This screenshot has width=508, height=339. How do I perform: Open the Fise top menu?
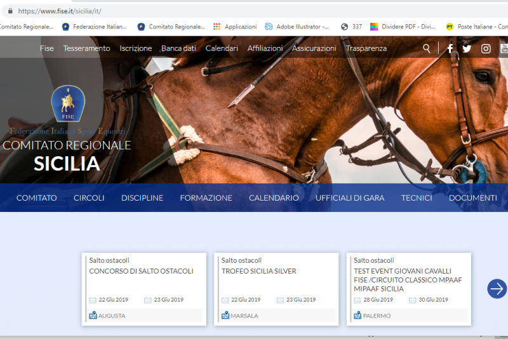46,48
